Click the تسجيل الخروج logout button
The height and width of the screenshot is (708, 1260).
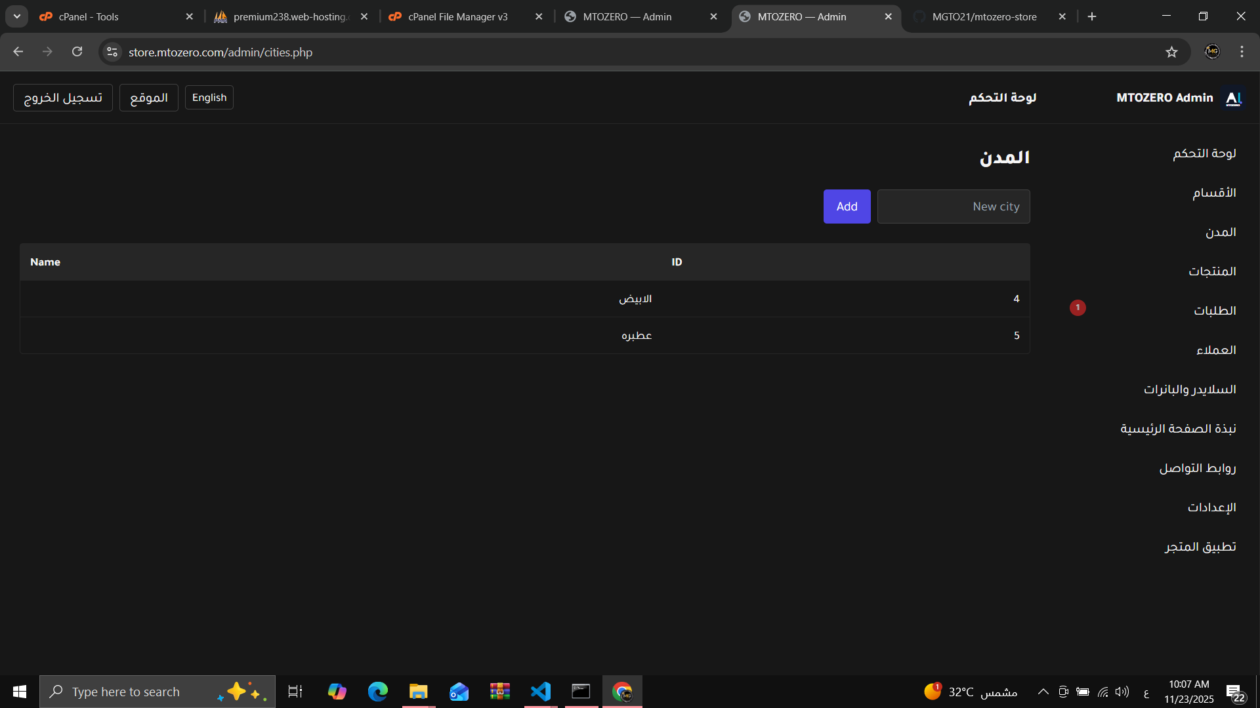click(63, 98)
